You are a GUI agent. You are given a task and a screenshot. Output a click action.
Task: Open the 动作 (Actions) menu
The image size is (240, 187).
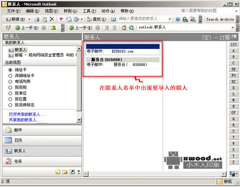coord(108,11)
